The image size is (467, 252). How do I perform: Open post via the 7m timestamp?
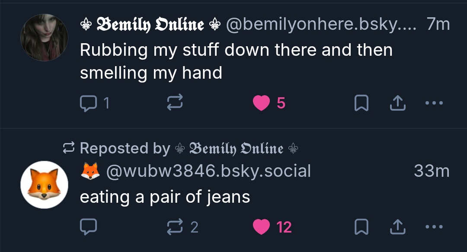[x=438, y=24]
